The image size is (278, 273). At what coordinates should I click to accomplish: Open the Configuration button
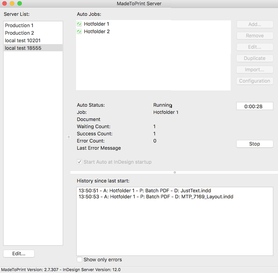[255, 81]
